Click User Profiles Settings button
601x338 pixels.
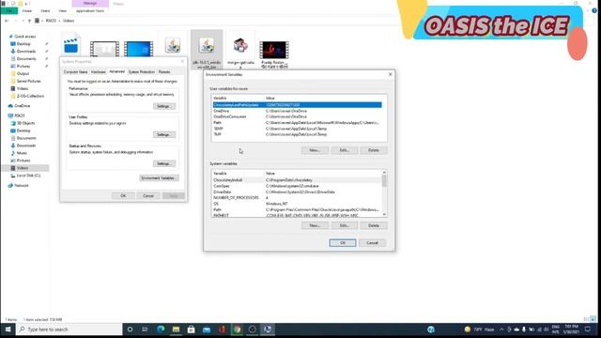164,135
